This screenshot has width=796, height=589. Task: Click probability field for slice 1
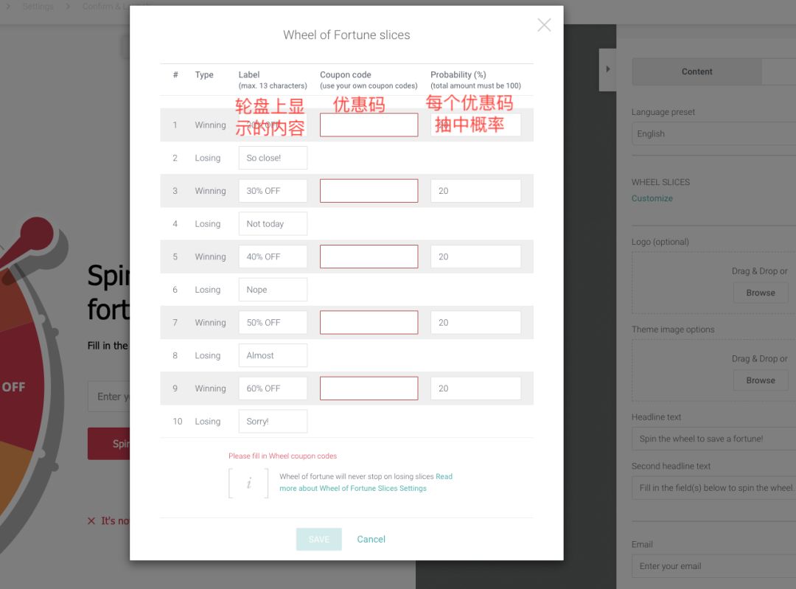[475, 125]
